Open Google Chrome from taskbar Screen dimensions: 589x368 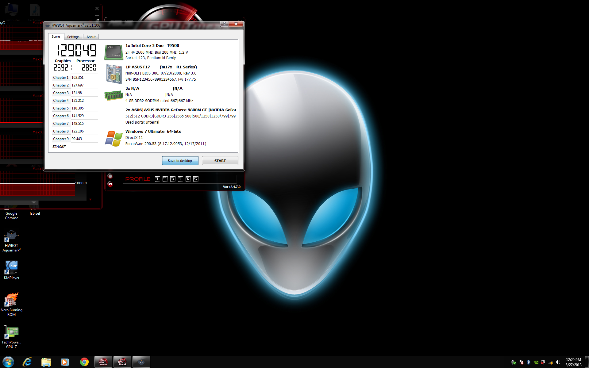(84, 362)
